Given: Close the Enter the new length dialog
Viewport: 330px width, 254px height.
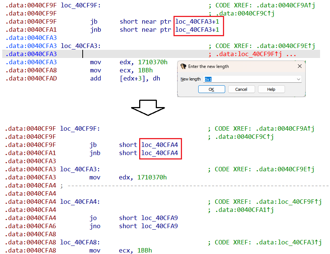Looking at the screenshot, I should pyautogui.click(x=299, y=66).
